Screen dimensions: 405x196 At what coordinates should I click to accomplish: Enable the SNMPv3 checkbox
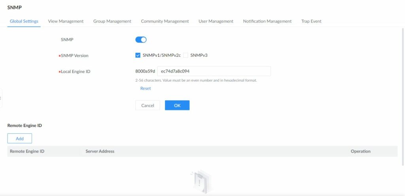(185, 55)
